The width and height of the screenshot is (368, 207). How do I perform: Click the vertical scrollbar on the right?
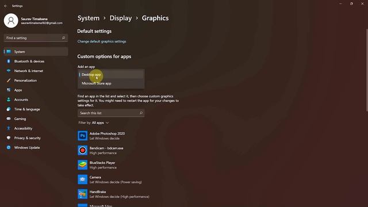point(367,70)
